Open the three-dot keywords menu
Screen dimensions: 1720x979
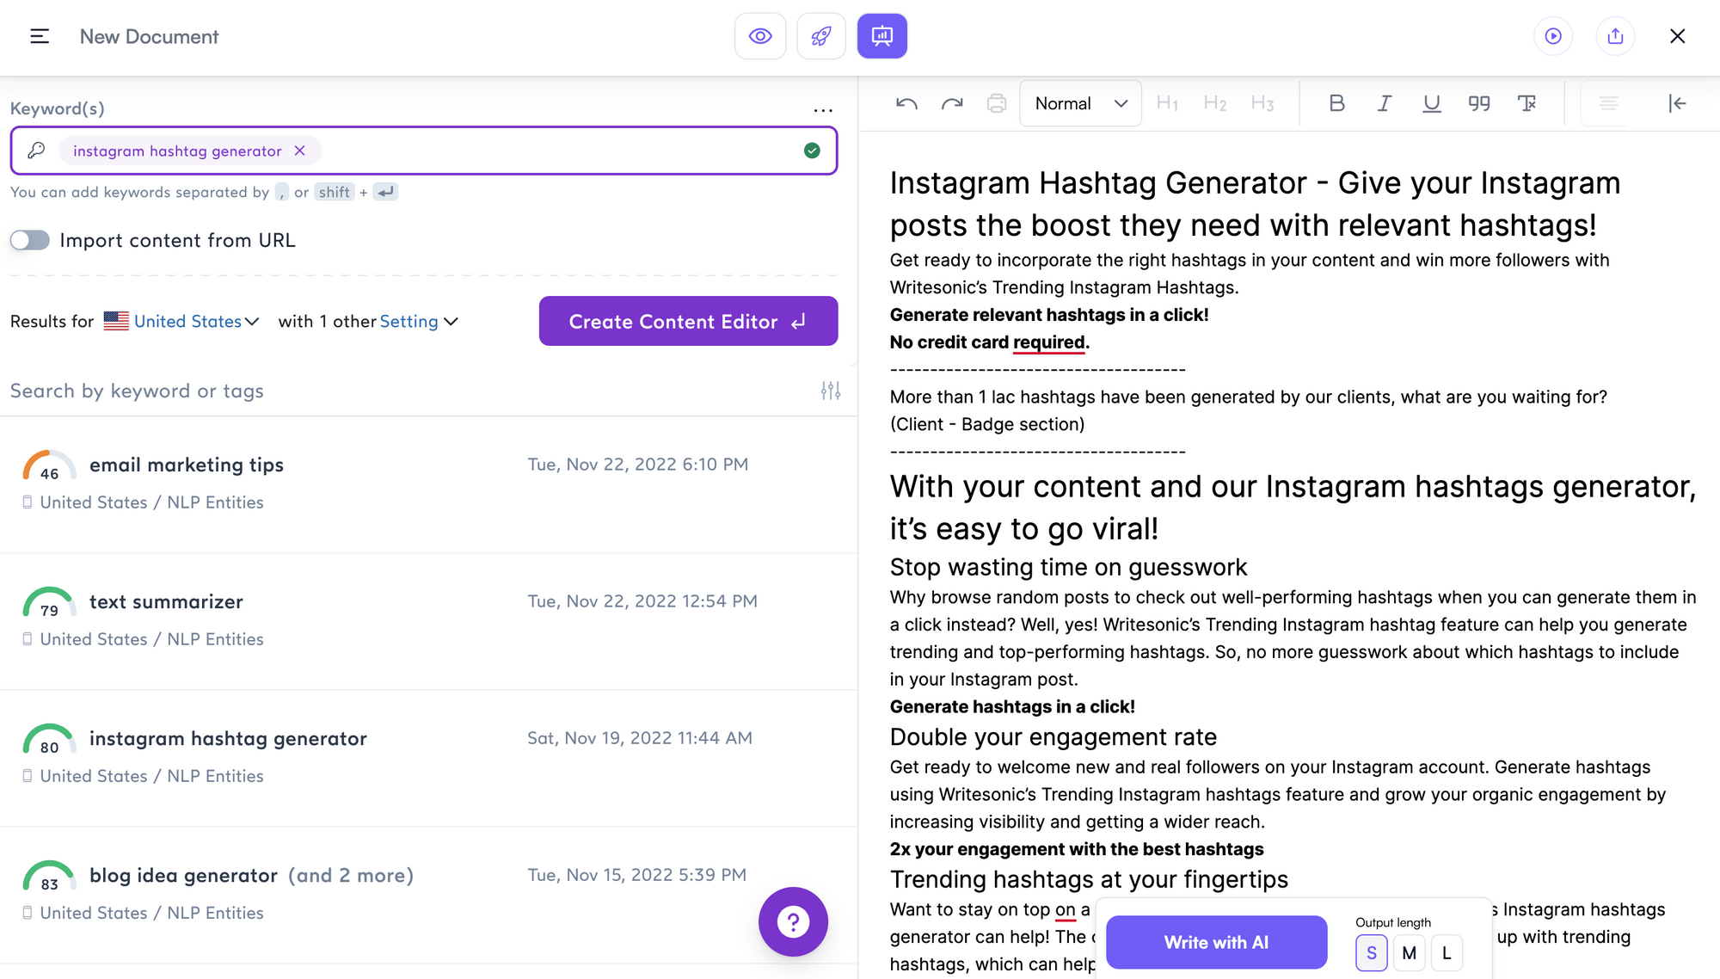[x=823, y=109]
